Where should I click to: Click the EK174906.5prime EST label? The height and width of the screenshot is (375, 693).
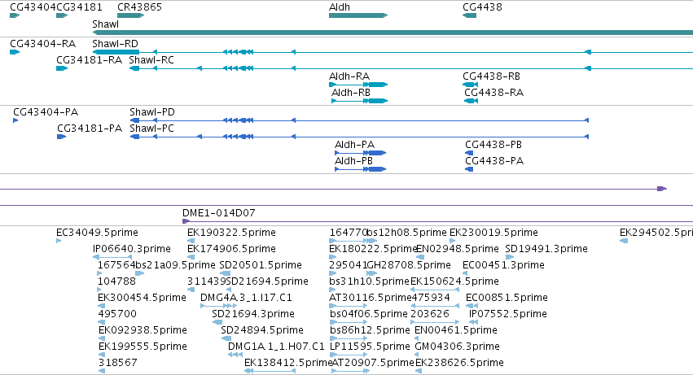(x=231, y=249)
